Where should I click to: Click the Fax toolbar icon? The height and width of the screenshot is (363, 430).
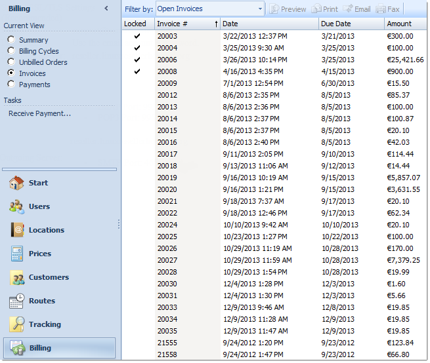380,9
